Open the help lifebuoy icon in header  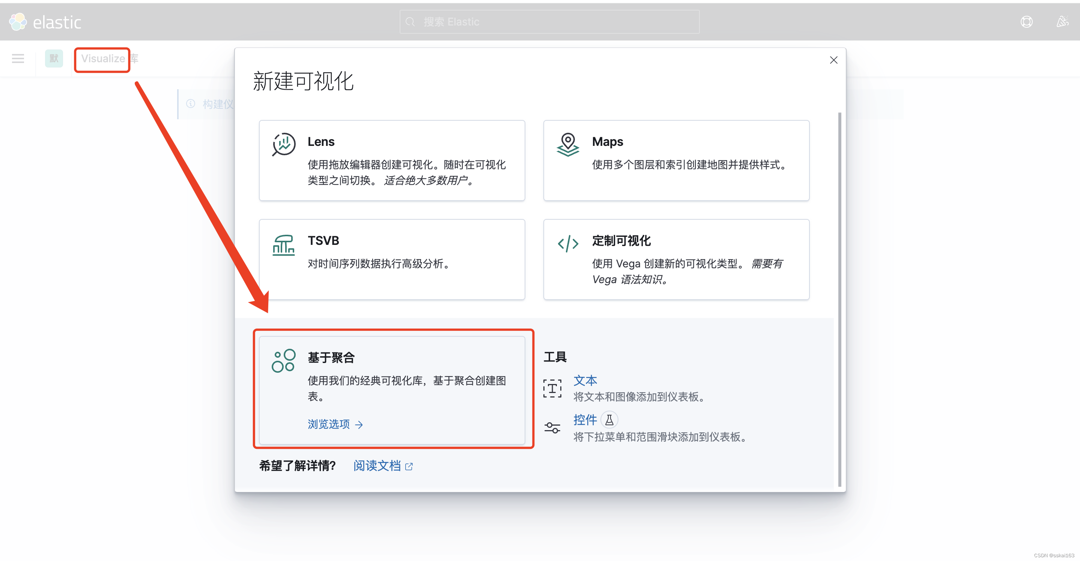point(1026,22)
